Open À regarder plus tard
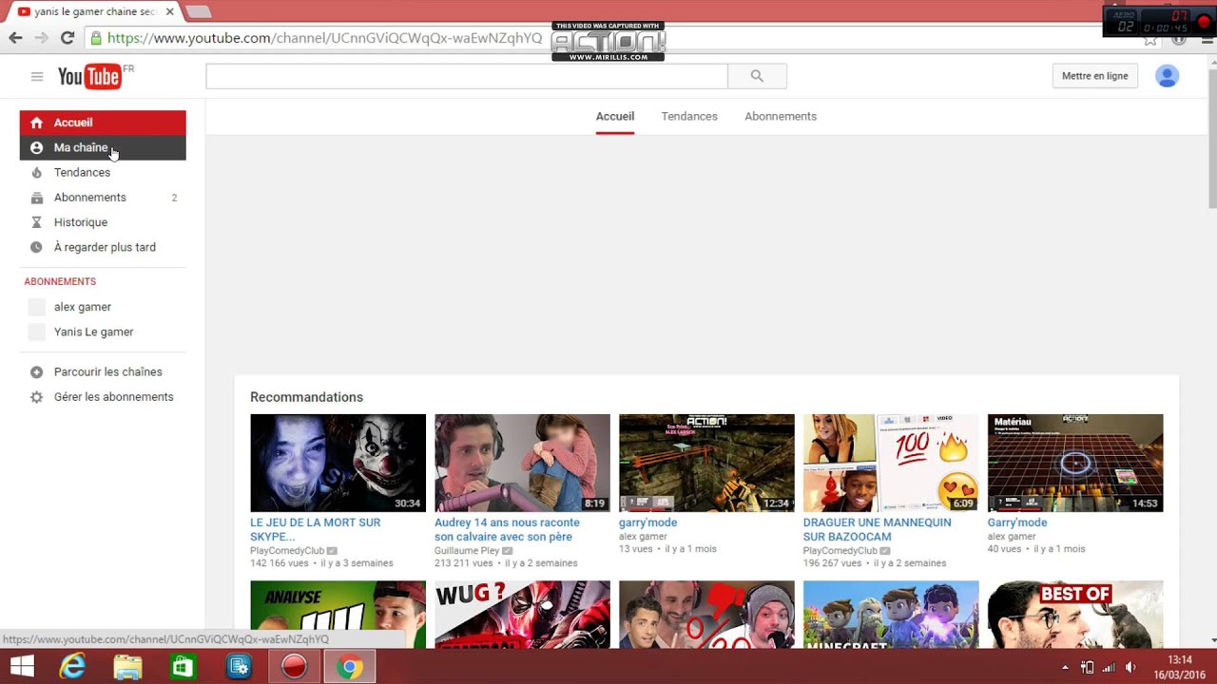The width and height of the screenshot is (1217, 684). coord(103,247)
